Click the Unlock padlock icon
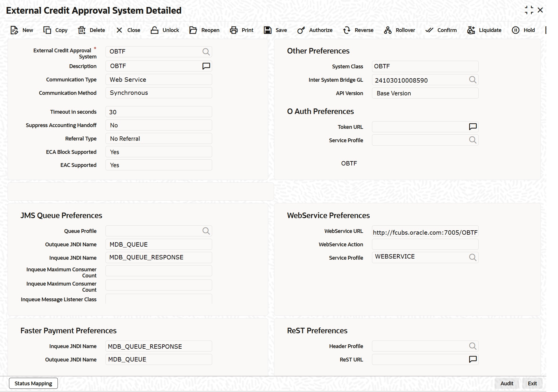Viewport: 558px width, 392px height. 154,30
